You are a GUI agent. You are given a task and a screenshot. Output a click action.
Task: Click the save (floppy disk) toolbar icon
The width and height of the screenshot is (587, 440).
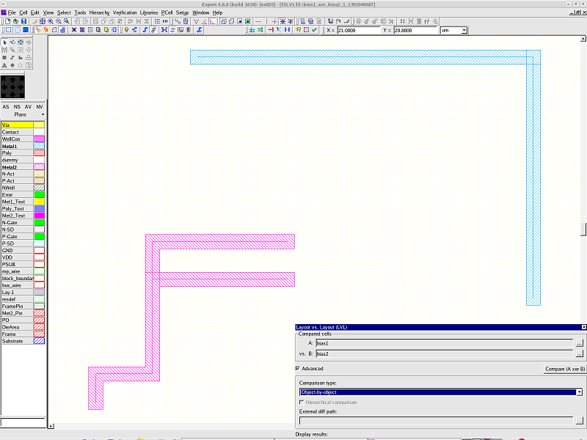[23, 21]
